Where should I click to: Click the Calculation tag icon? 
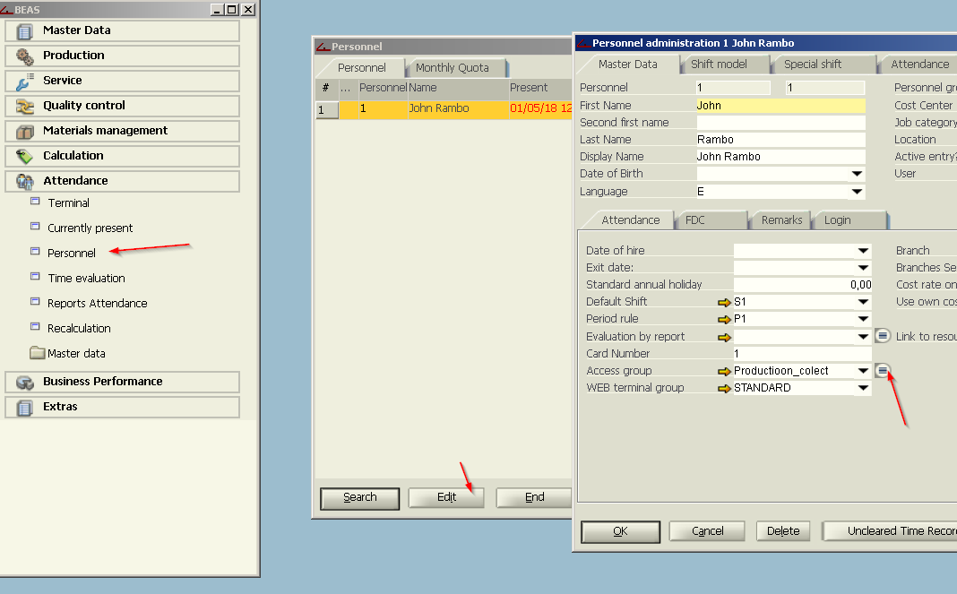tap(24, 156)
